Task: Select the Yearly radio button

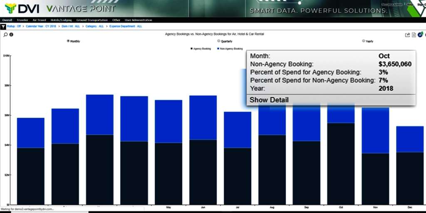Action: click(364, 41)
